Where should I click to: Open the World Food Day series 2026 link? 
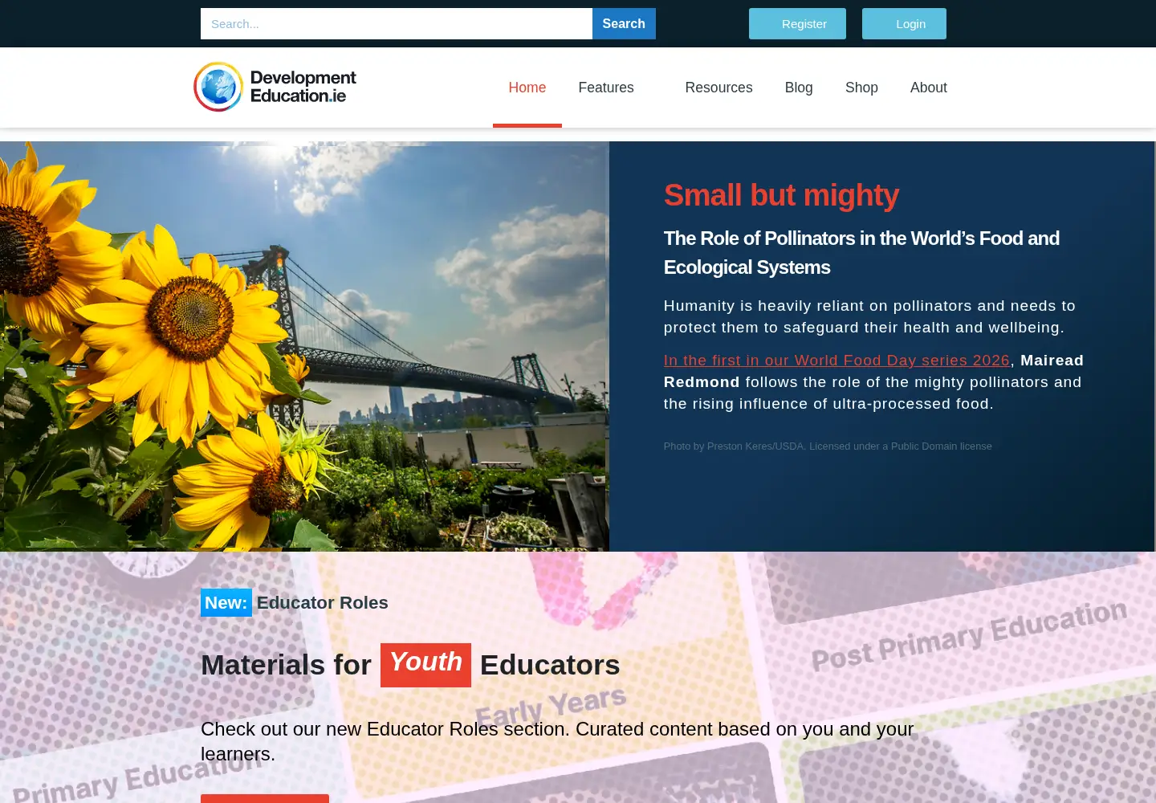coord(836,361)
